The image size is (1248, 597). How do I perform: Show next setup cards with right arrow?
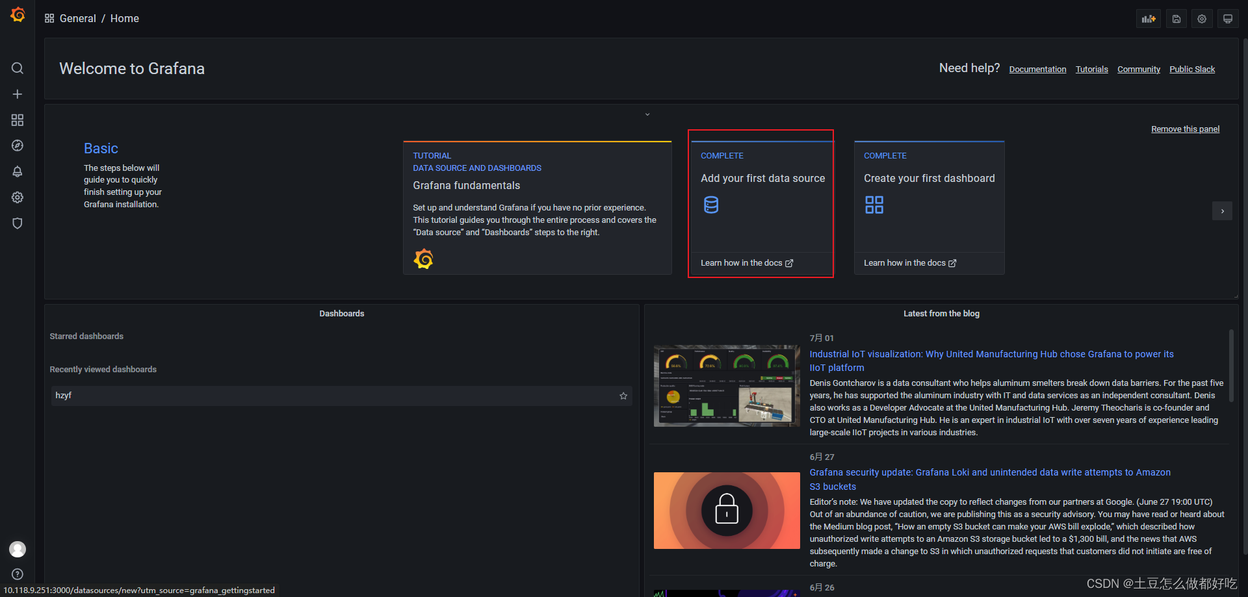[1222, 211]
